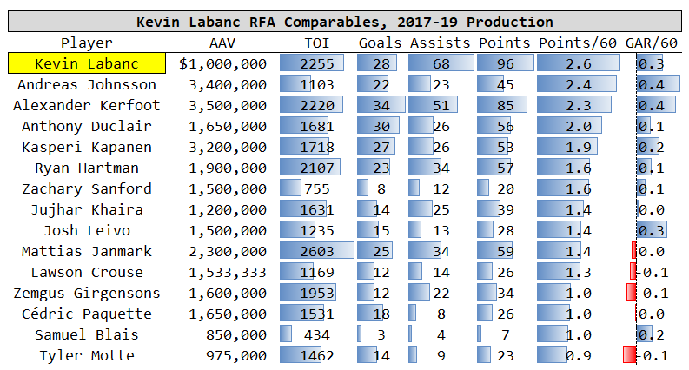Select Kevin Labanc's assists value 68
The height and width of the screenshot is (370, 689).
click(441, 63)
